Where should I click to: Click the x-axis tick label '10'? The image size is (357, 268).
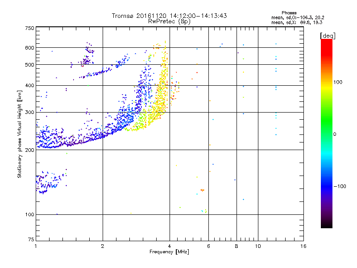(x=258, y=246)
